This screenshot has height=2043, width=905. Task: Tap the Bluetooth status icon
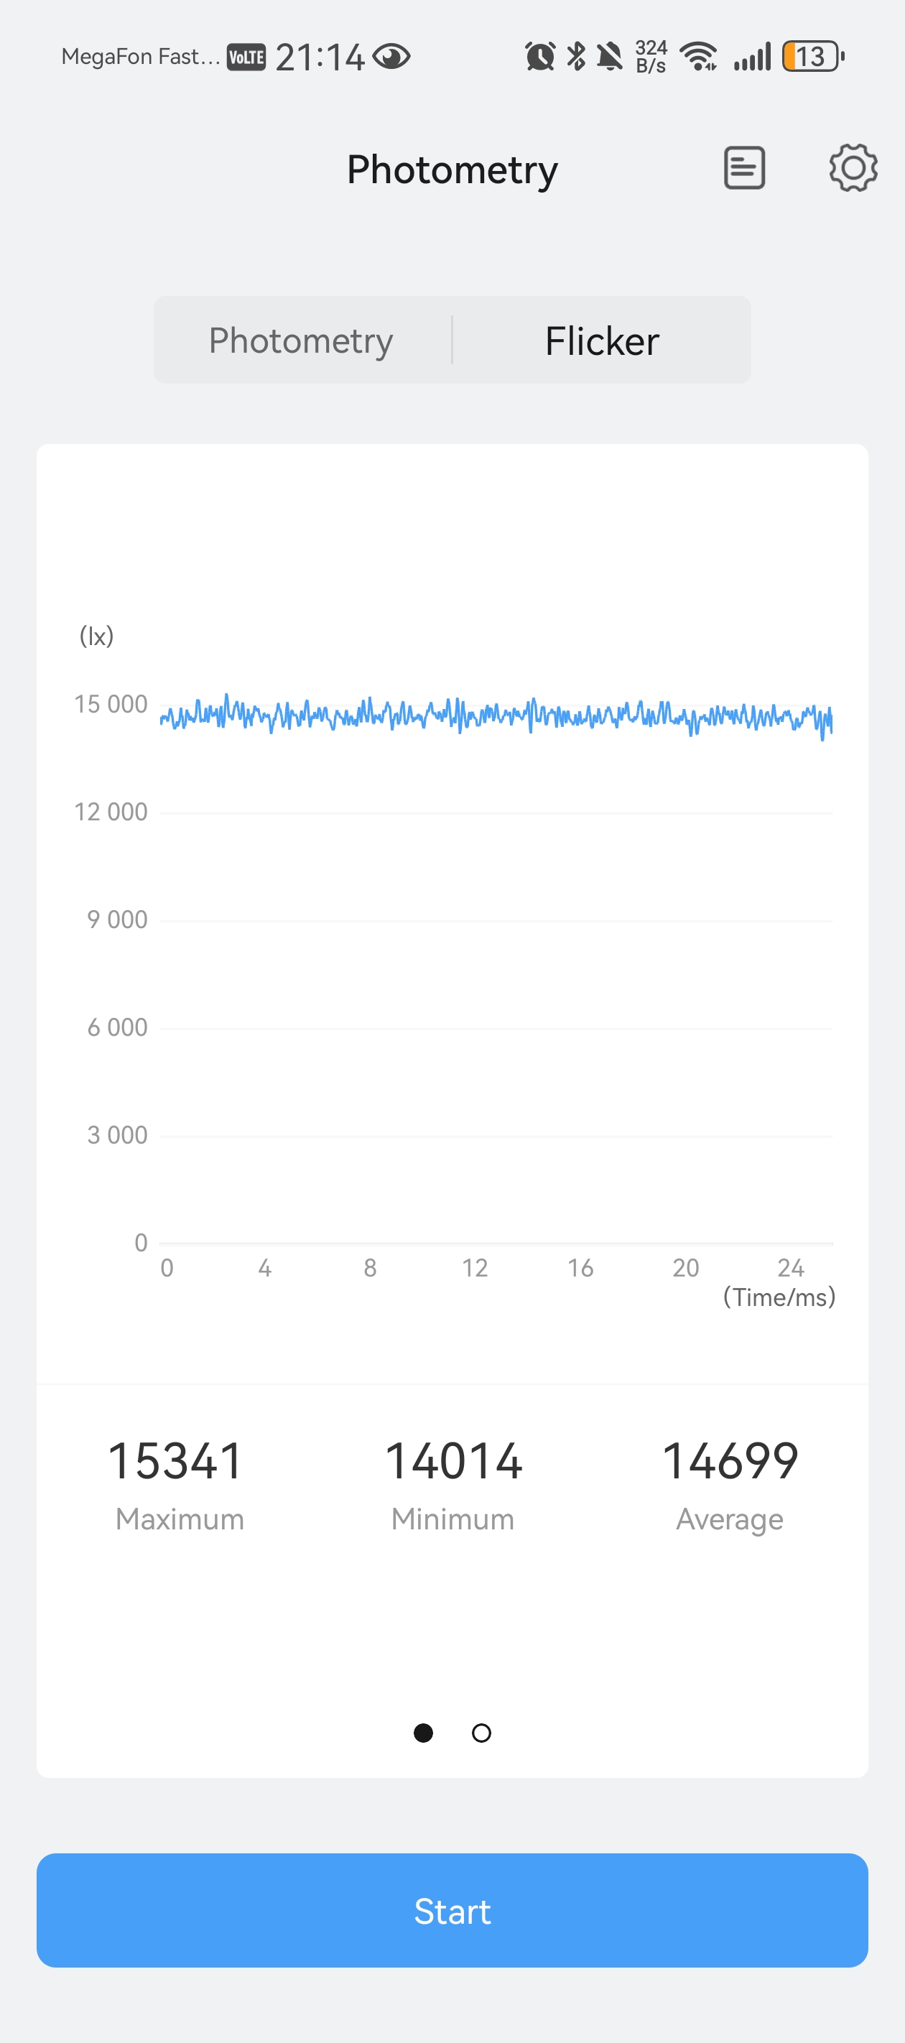pyautogui.click(x=577, y=57)
